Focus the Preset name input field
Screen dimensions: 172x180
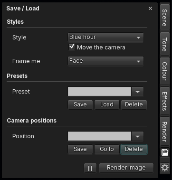point(99,92)
